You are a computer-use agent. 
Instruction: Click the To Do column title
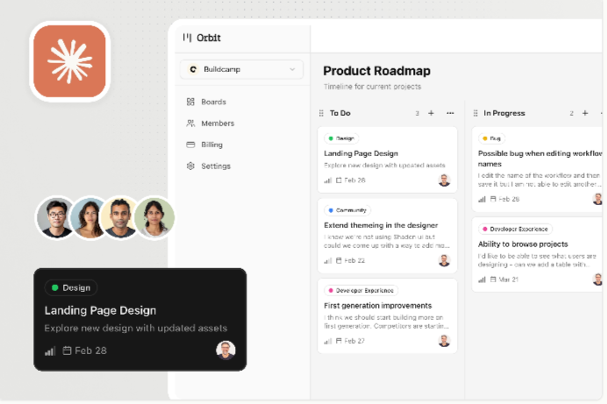click(339, 113)
